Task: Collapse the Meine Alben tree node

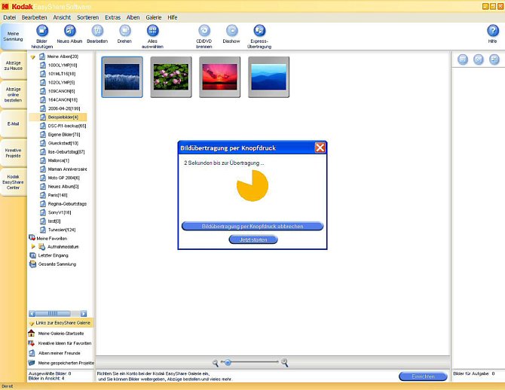Action: 32,57
